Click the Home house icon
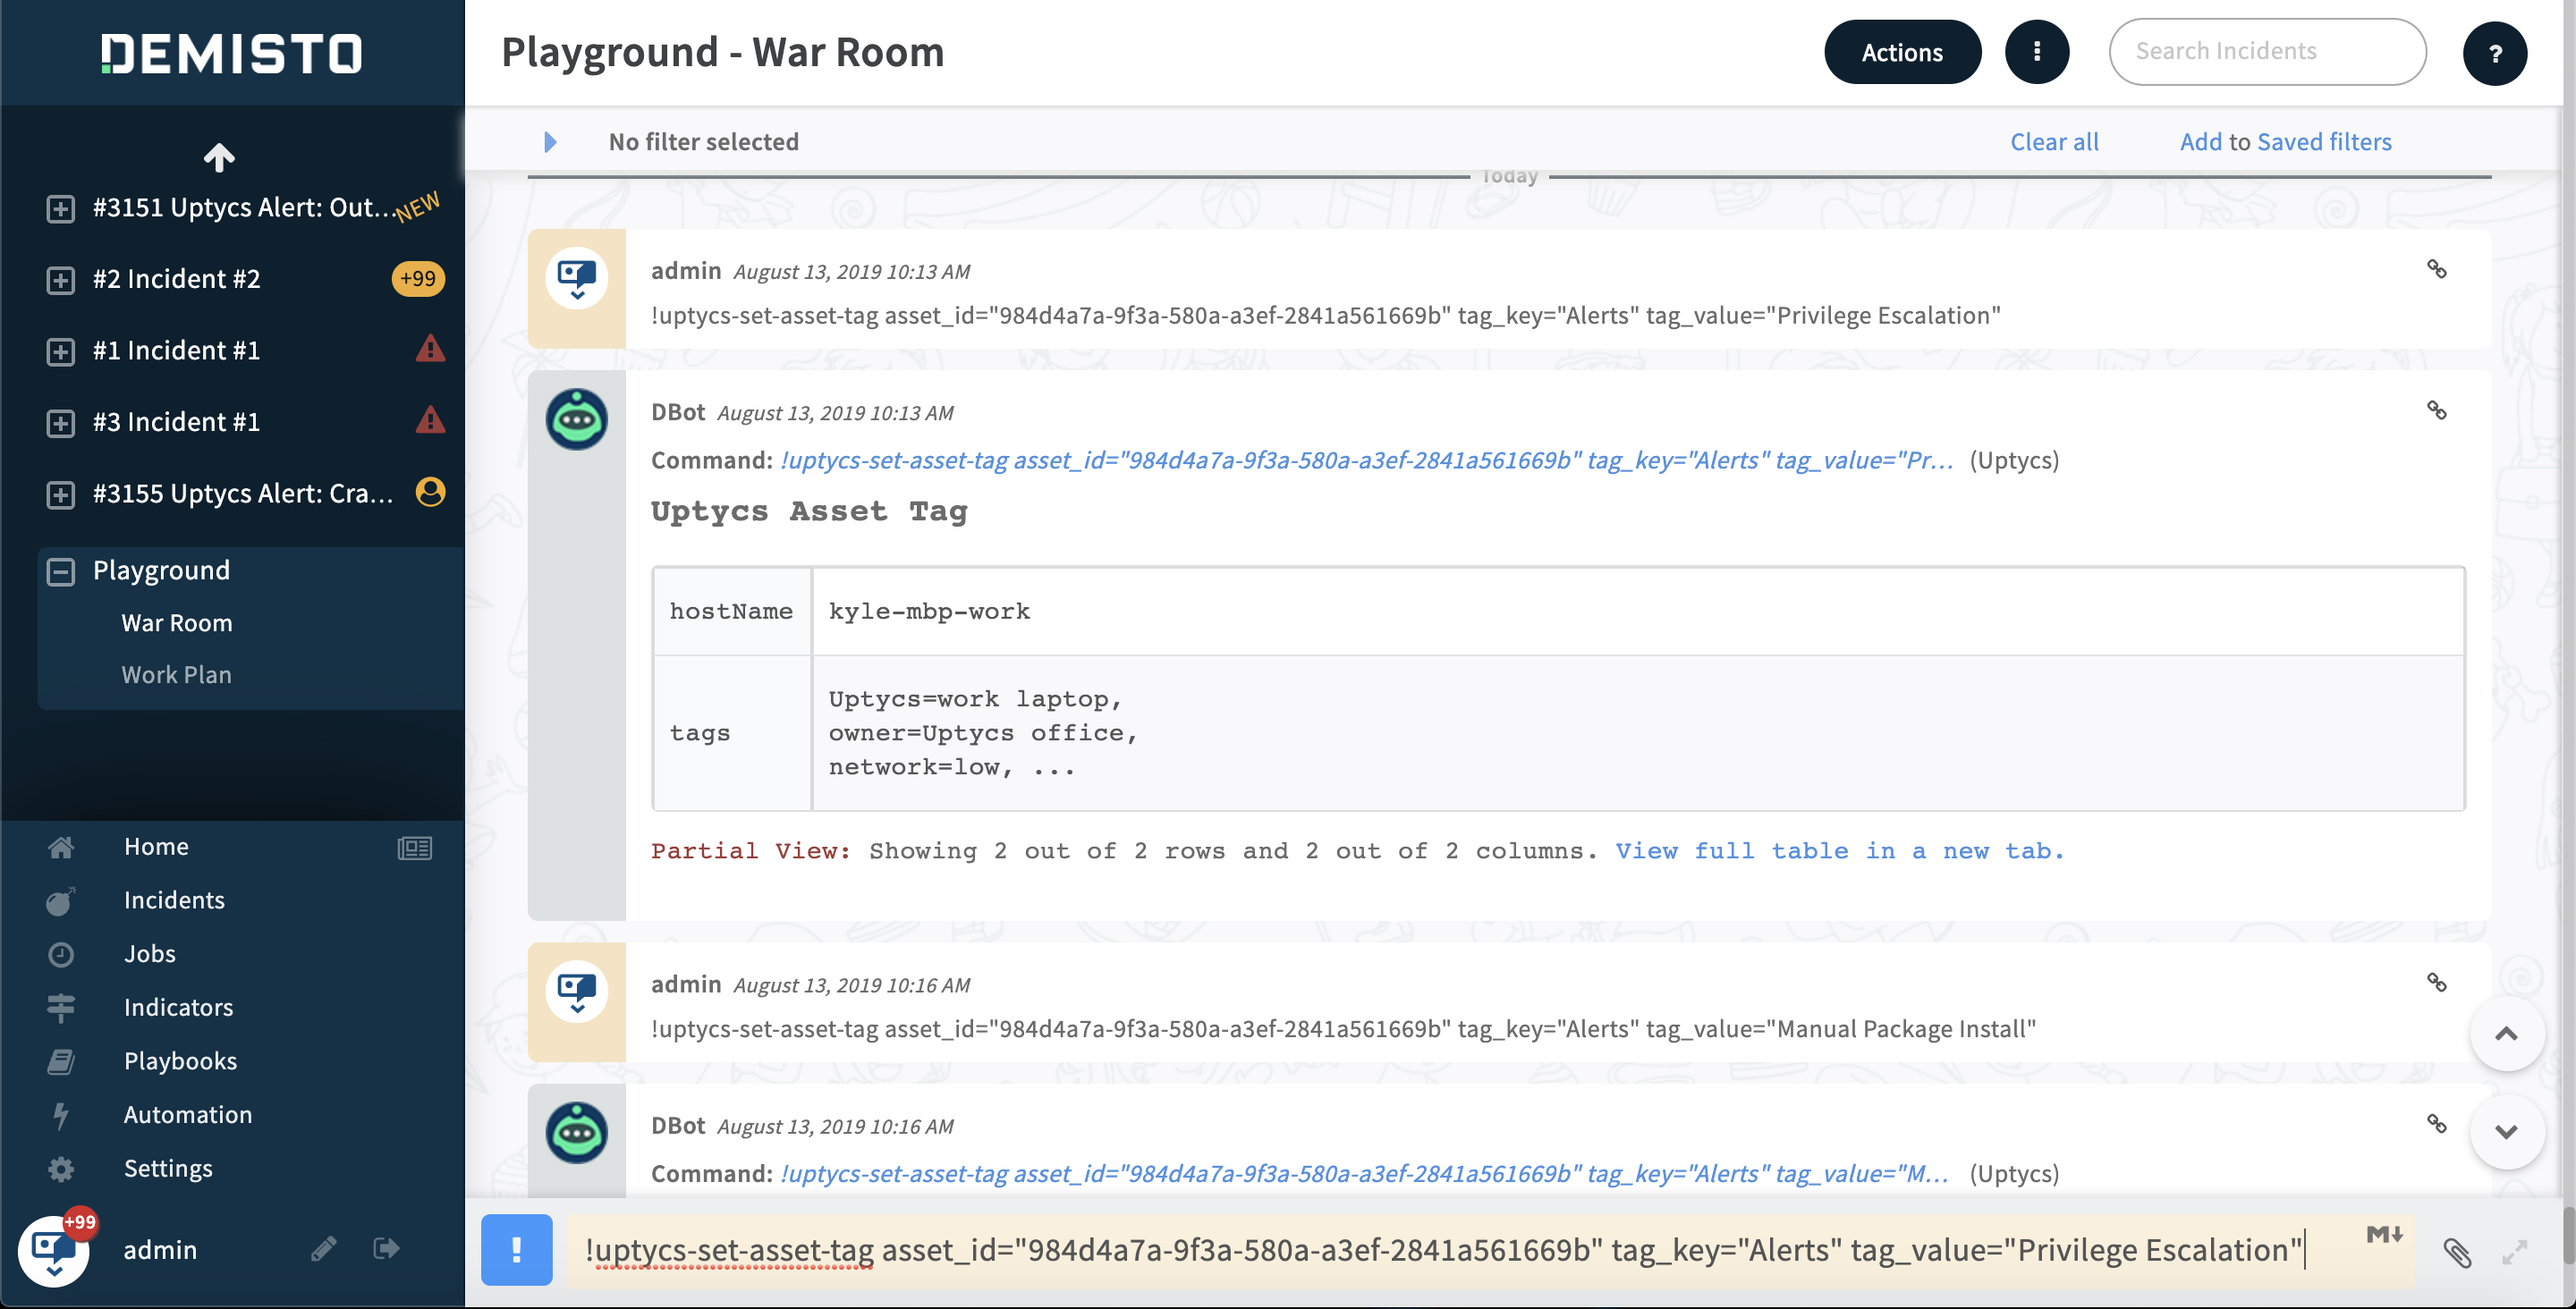Image resolution: width=2576 pixels, height=1309 pixels. click(61, 848)
